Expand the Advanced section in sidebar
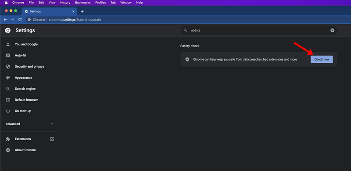The height and width of the screenshot is (171, 351). [x=29, y=124]
